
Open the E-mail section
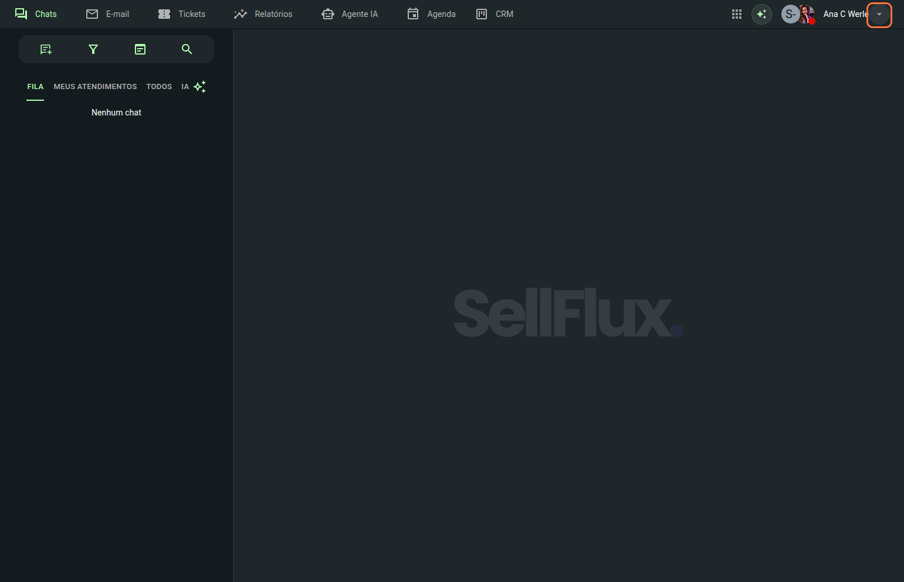click(108, 14)
